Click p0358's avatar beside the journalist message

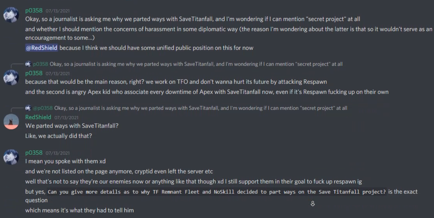pyautogui.click(x=11, y=15)
